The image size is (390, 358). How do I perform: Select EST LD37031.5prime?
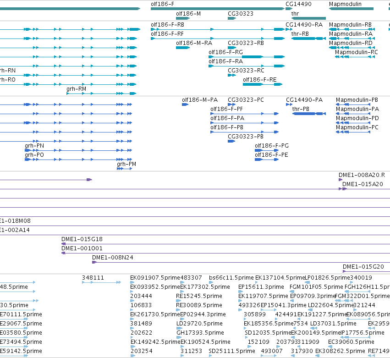(333, 324)
